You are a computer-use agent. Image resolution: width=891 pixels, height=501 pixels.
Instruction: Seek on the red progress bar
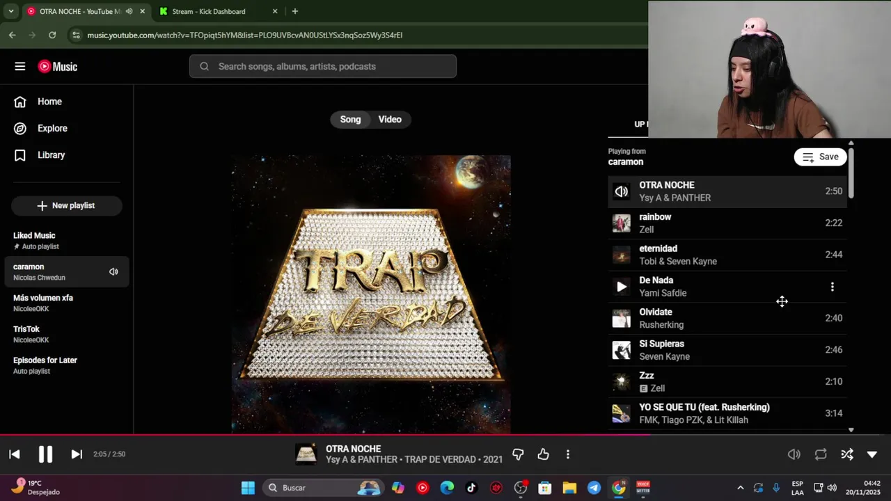click(x=445, y=435)
